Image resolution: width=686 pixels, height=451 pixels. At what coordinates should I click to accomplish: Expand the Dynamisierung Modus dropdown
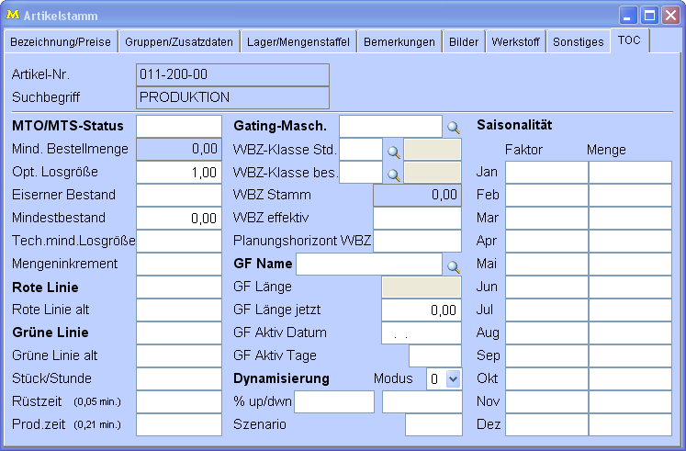[452, 378]
